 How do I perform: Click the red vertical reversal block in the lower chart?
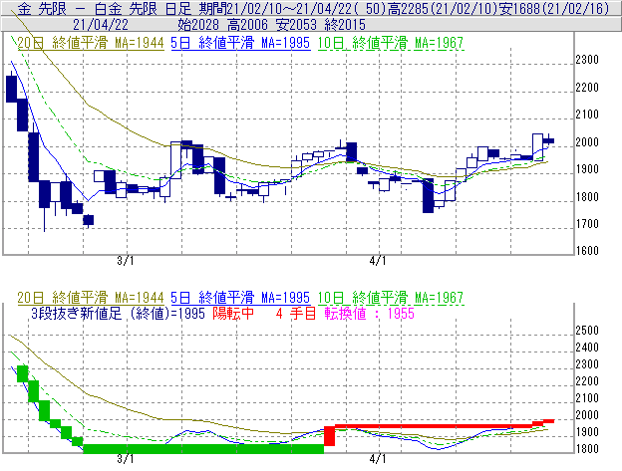pyautogui.click(x=329, y=436)
